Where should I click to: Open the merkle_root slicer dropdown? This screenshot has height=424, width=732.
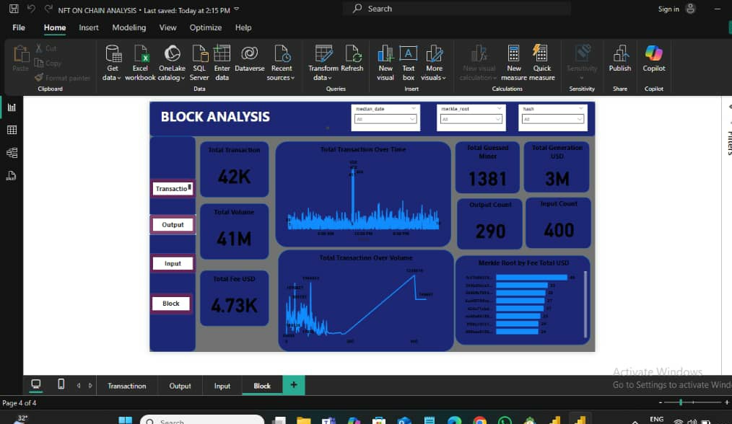(471, 120)
